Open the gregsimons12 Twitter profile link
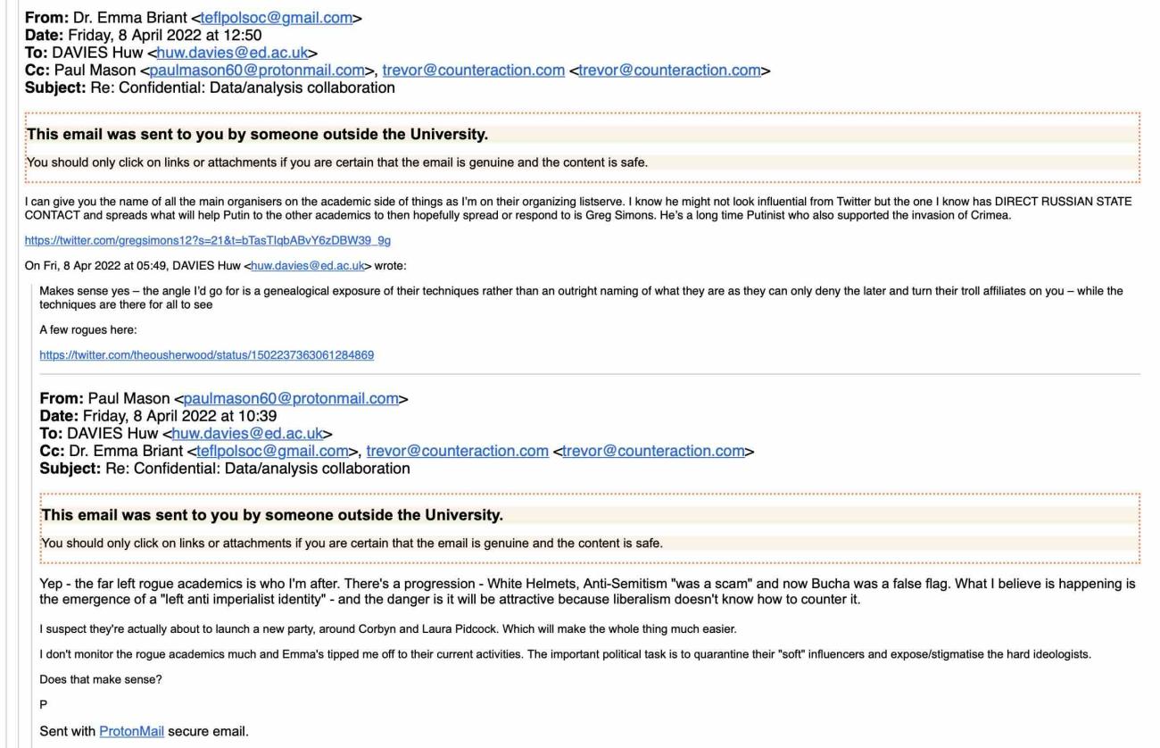1160x748 pixels. coord(214,241)
